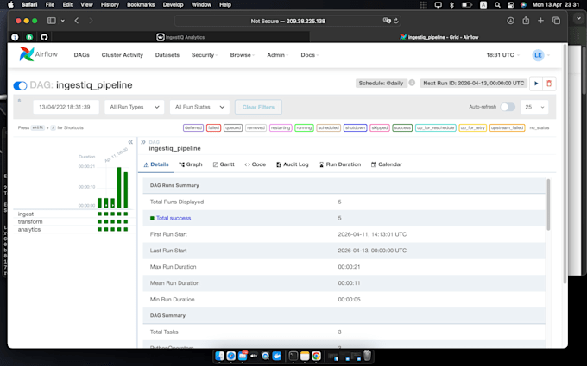The width and height of the screenshot is (587, 366).
Task: Open the green pinned tab icon
Action: click(x=29, y=37)
